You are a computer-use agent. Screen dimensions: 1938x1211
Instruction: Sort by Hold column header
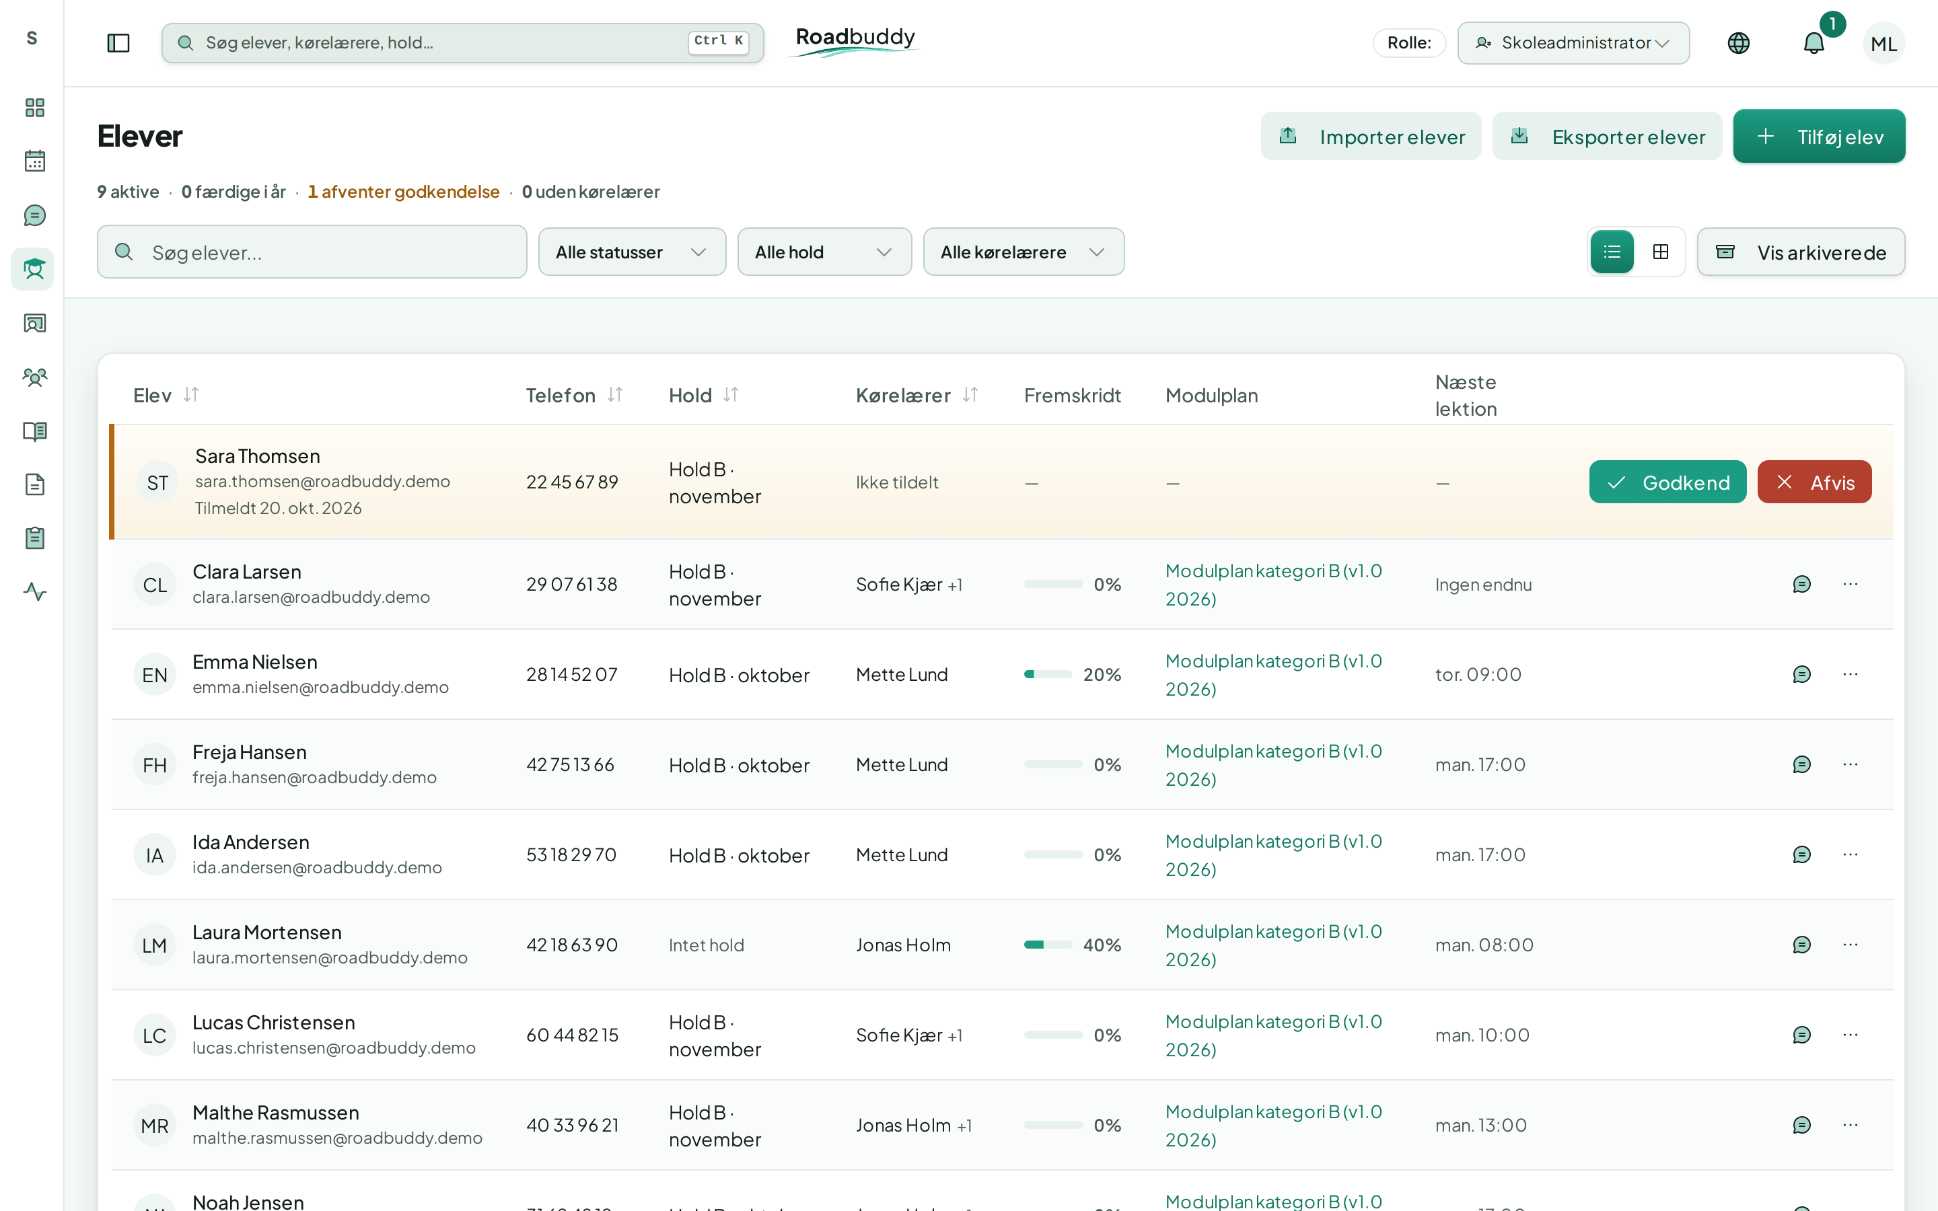704,395
